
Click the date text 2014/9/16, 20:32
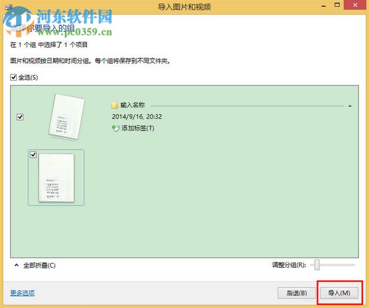(137, 117)
